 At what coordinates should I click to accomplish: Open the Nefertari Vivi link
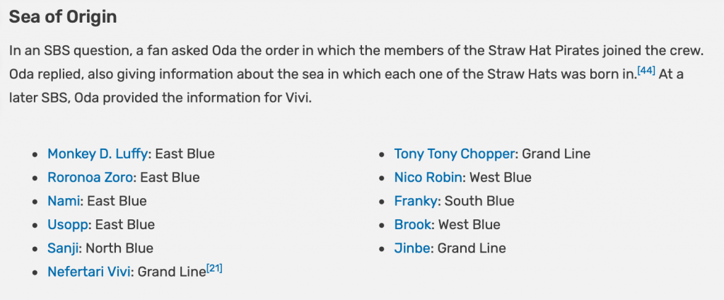click(x=88, y=272)
